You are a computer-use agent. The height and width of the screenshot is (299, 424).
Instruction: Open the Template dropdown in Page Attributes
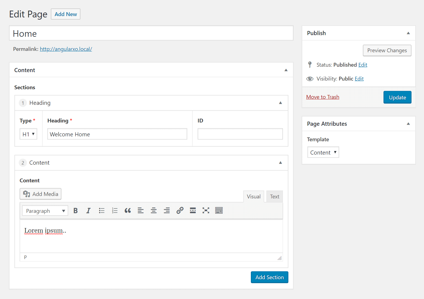(x=323, y=152)
